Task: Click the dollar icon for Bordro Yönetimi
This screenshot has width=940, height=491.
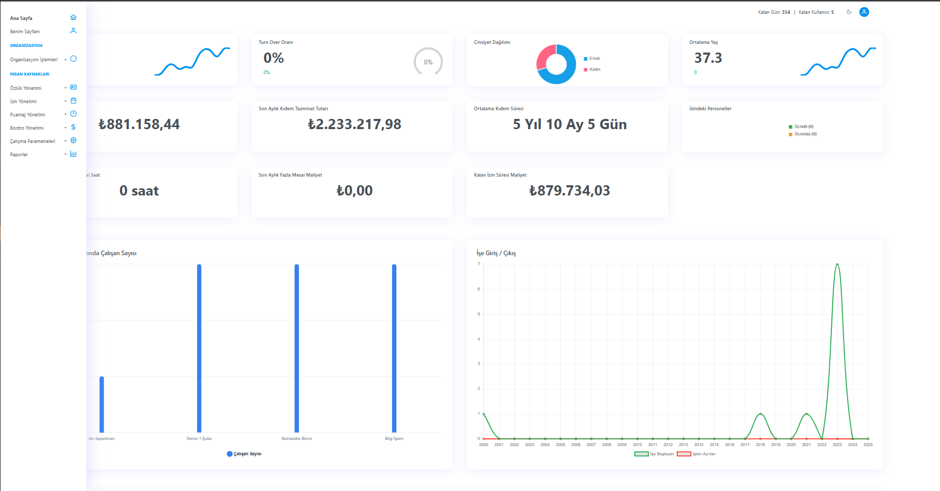Action: tap(73, 127)
